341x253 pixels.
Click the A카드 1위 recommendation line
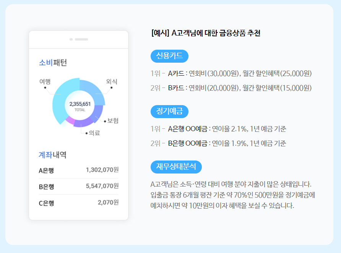(231, 73)
